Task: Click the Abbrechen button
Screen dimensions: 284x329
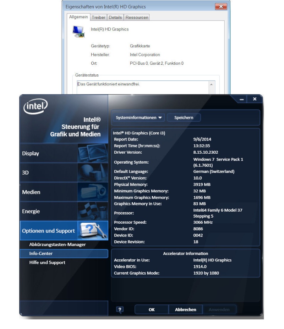Action: [x=186, y=310]
